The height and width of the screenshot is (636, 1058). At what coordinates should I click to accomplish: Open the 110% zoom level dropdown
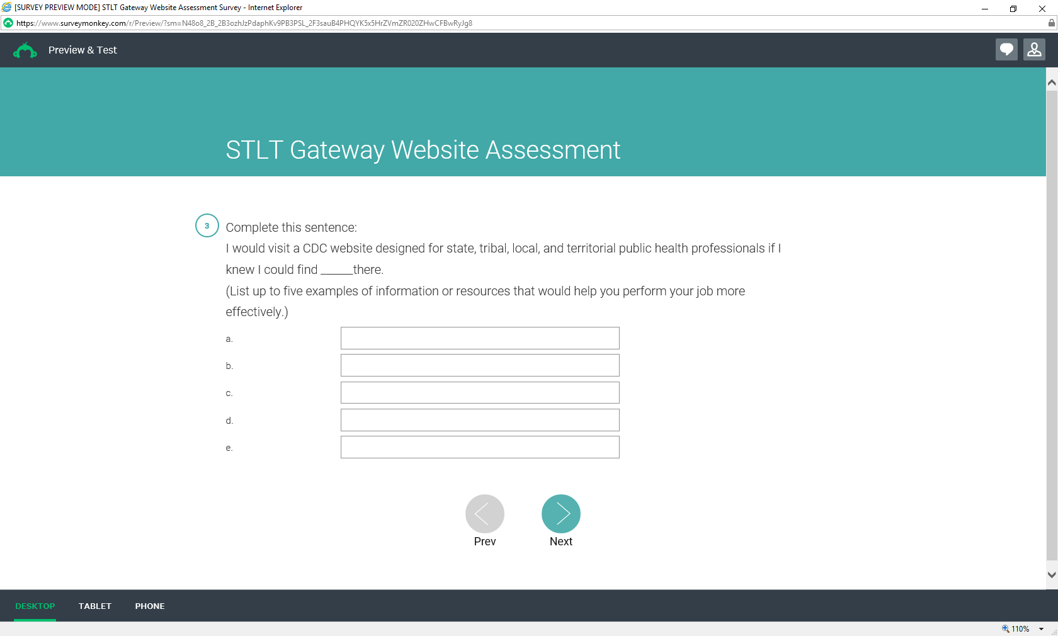point(1041,629)
